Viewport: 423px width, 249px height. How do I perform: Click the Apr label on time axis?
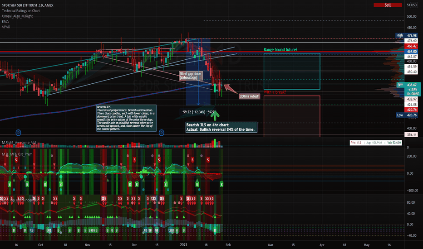322,245
